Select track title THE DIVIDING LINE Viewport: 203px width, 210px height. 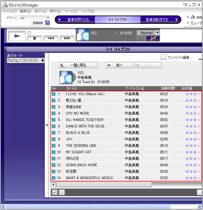81,146
